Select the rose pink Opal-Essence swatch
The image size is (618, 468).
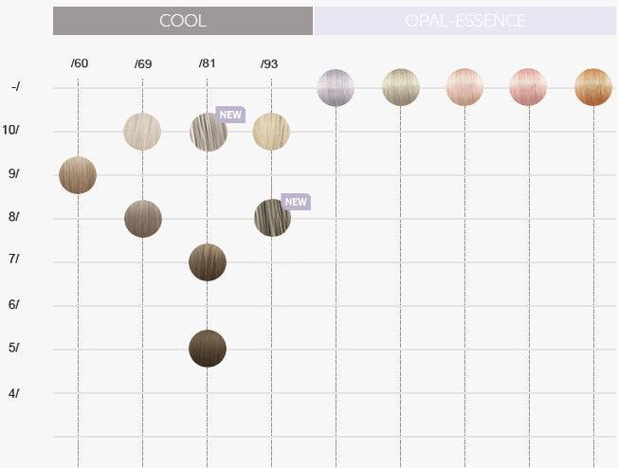click(x=529, y=87)
